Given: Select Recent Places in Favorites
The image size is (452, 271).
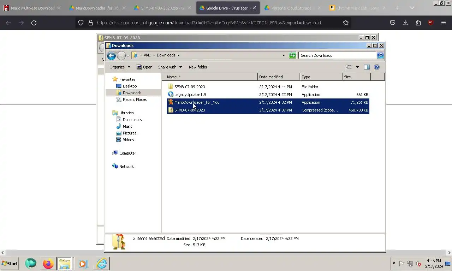Looking at the screenshot, I should point(131,100).
